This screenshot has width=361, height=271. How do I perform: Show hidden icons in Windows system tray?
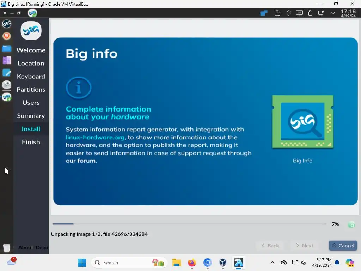tap(273, 263)
